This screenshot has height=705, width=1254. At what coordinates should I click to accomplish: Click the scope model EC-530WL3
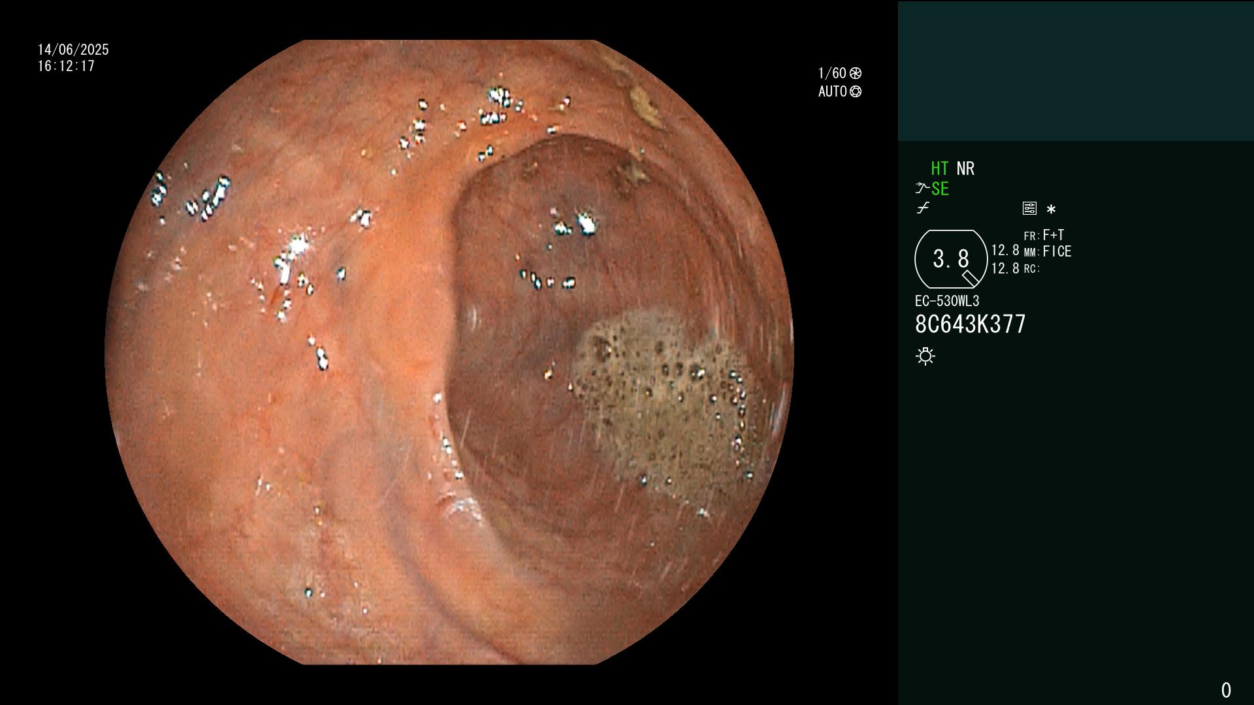(x=947, y=301)
